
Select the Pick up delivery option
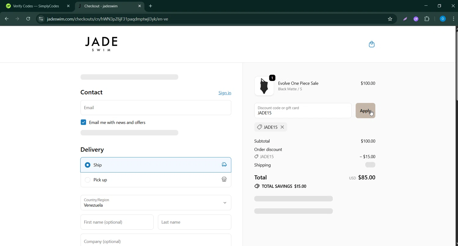[x=156, y=180]
